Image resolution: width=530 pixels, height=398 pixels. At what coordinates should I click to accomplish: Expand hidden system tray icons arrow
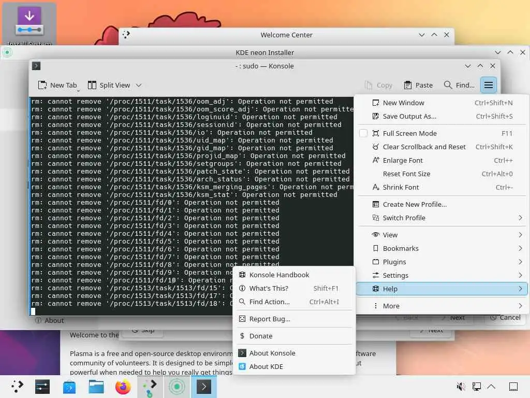pos(492,387)
